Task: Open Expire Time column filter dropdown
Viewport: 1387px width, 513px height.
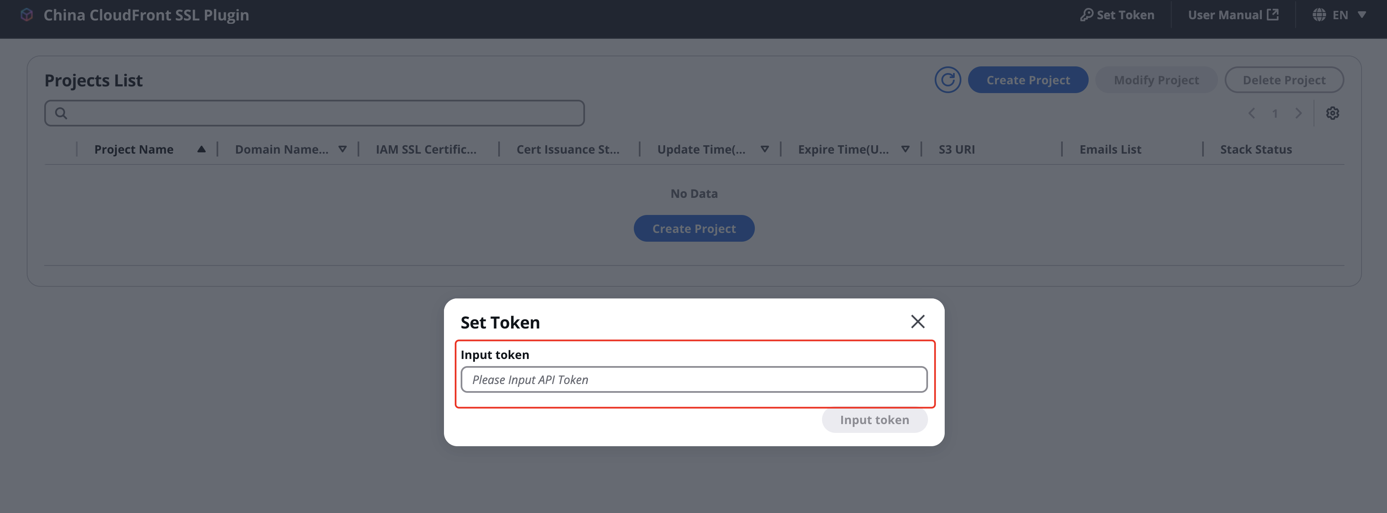Action: click(905, 149)
